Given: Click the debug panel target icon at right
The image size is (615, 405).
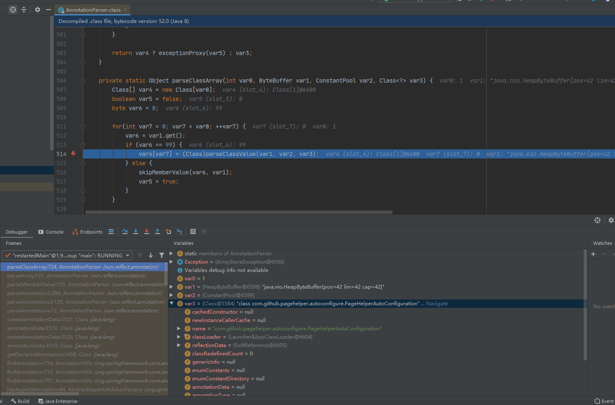Looking at the screenshot, I should [x=597, y=220].
